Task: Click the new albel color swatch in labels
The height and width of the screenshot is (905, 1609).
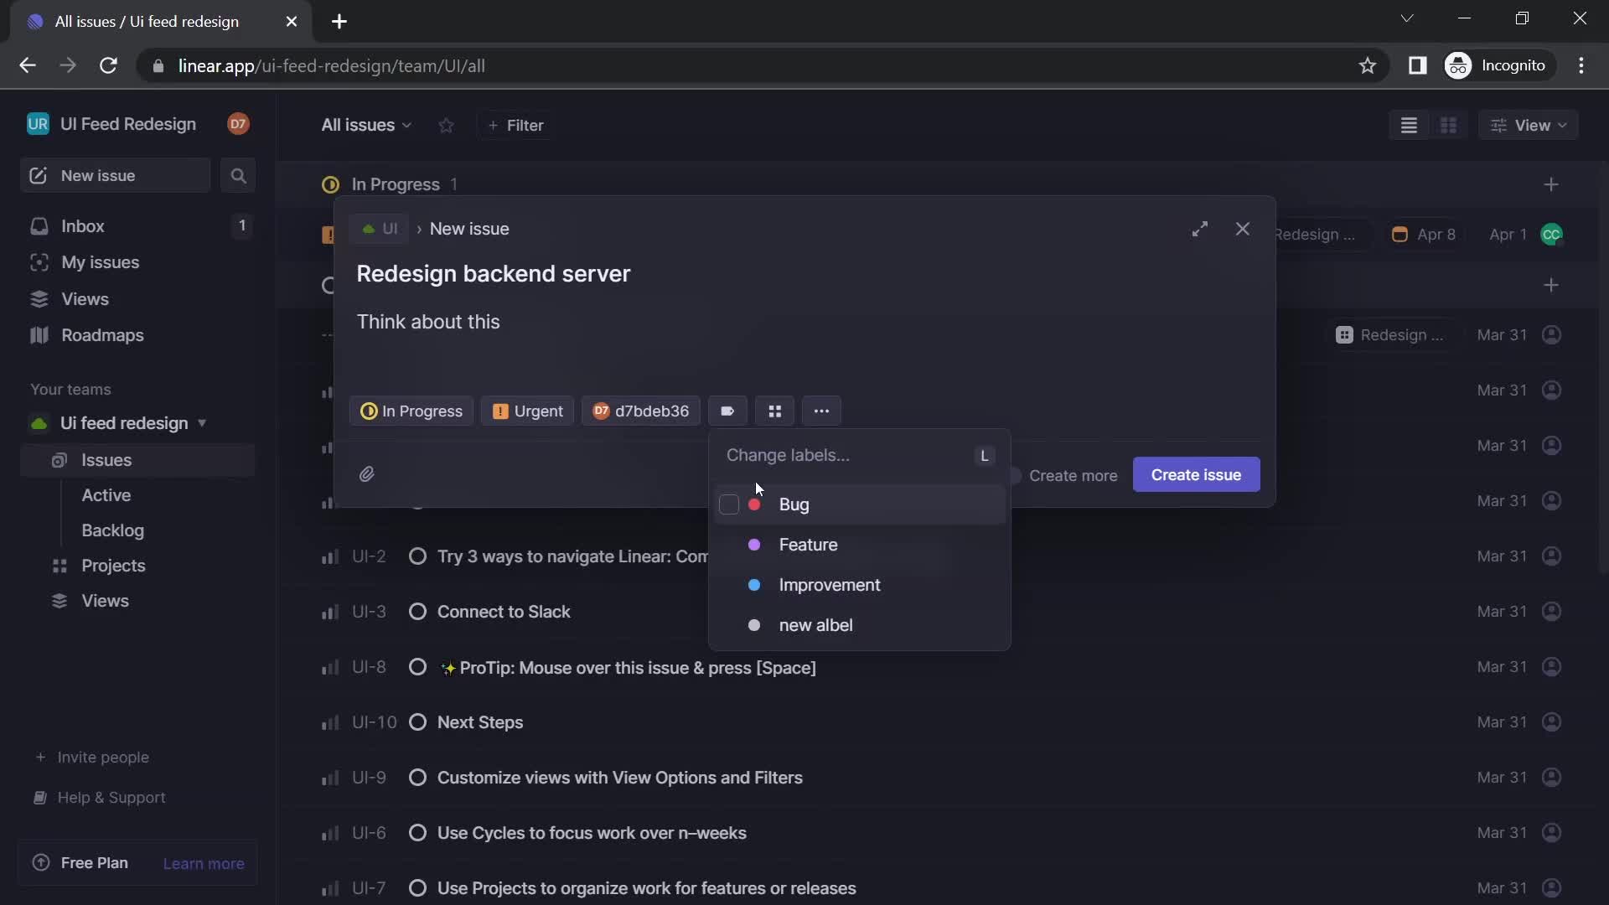Action: click(756, 625)
